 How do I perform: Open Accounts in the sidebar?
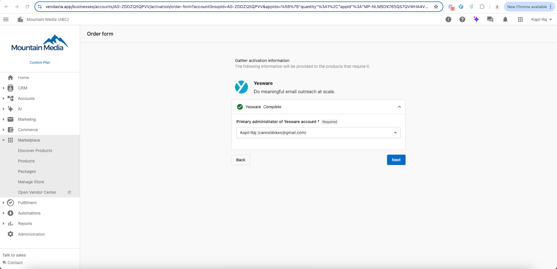[x=26, y=98]
